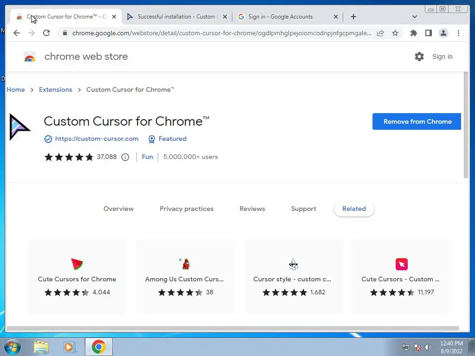Screen dimensions: 475x356
Task: Click Remove from Chrome button
Action: coord(417,121)
